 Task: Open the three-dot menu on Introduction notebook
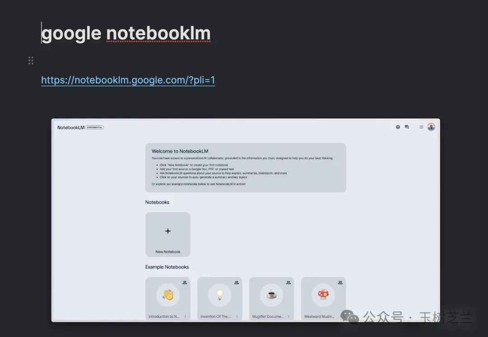(x=185, y=317)
